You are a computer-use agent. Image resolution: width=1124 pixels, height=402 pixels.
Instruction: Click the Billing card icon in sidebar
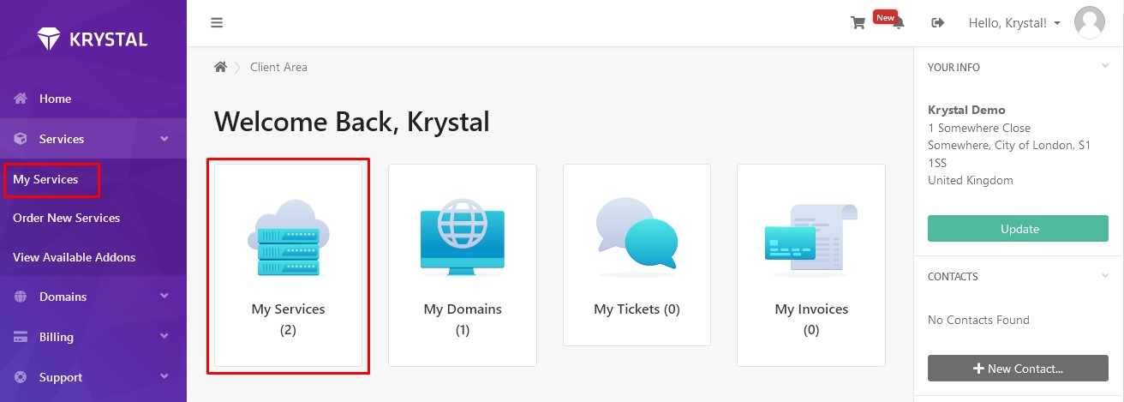21,337
